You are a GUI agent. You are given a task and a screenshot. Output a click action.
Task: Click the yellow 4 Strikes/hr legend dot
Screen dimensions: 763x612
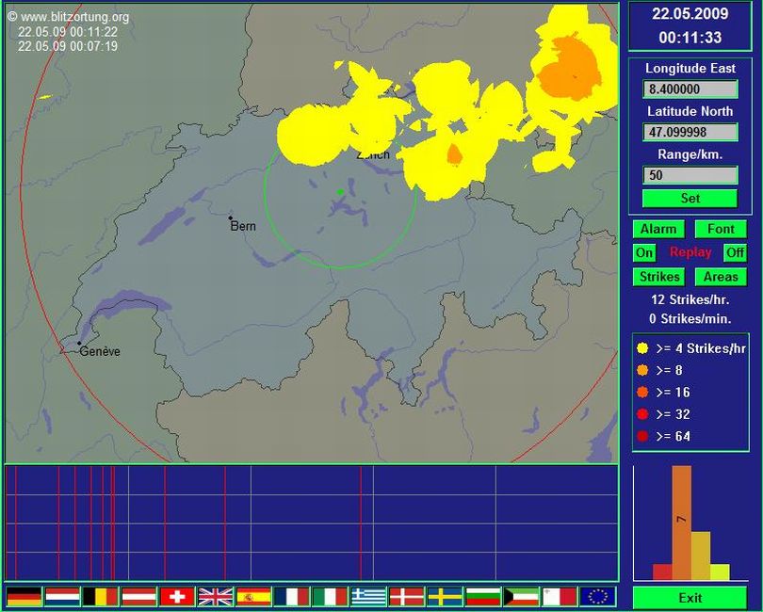(x=642, y=348)
